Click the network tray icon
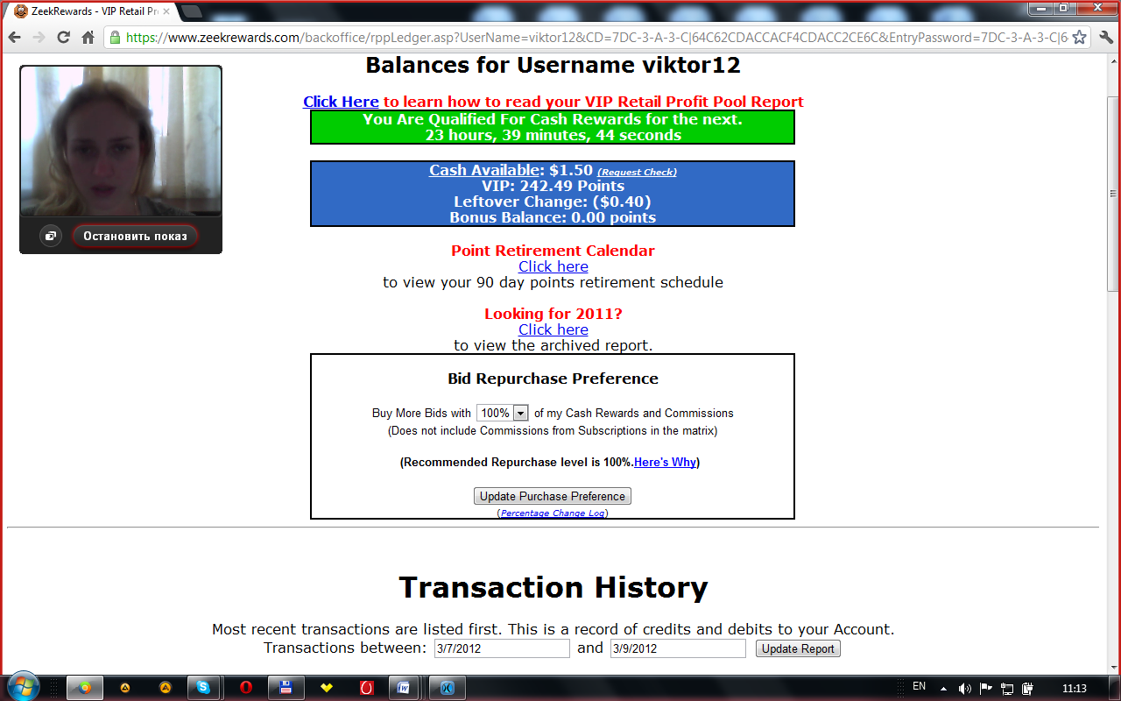 (x=1007, y=688)
